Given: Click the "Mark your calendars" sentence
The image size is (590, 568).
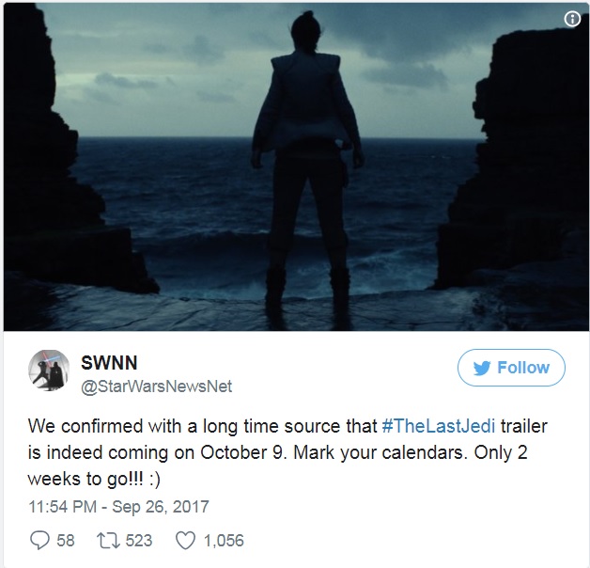Looking at the screenshot, I should 379,452.
